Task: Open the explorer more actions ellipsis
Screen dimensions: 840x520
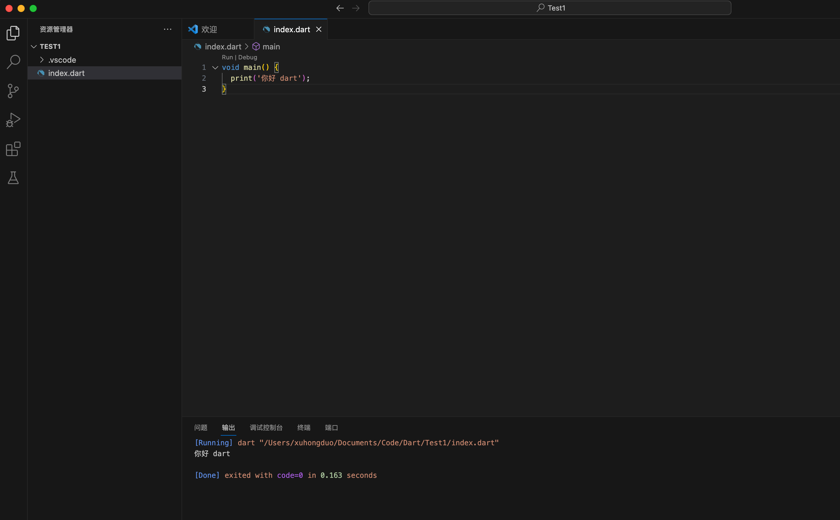Action: coord(168,29)
